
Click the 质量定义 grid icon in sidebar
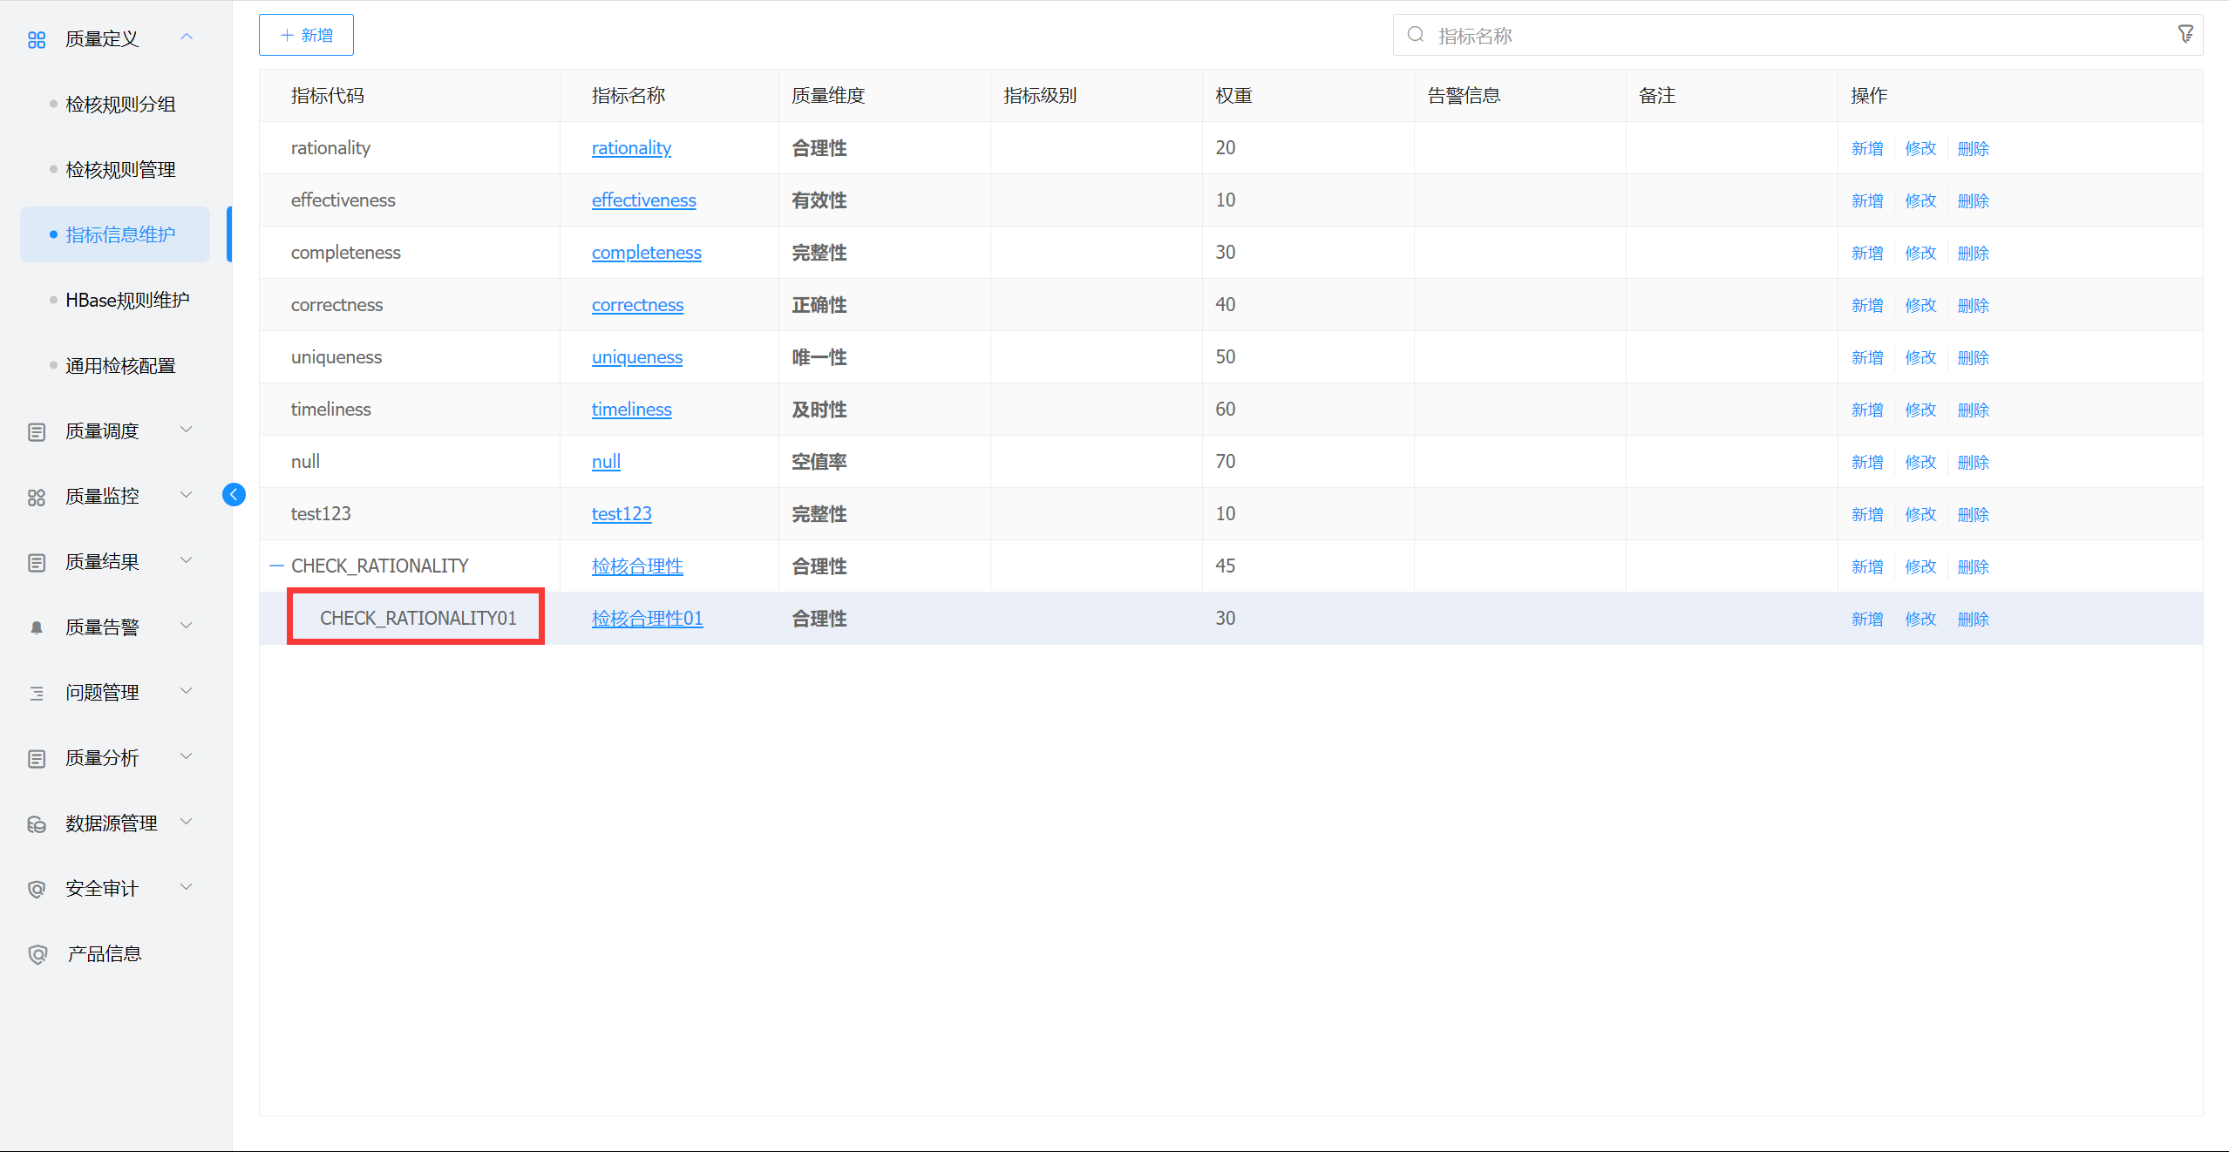[37, 39]
